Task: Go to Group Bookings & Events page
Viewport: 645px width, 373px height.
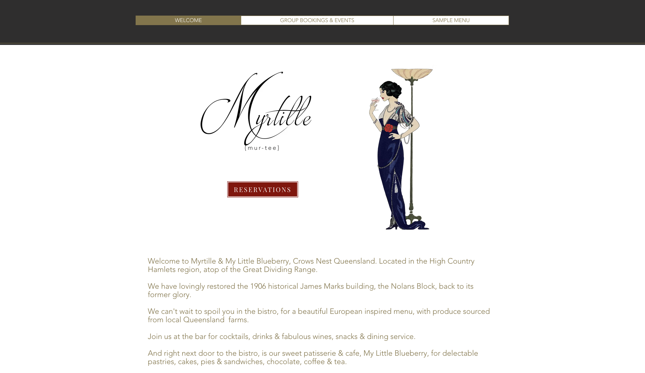Action: (x=317, y=20)
